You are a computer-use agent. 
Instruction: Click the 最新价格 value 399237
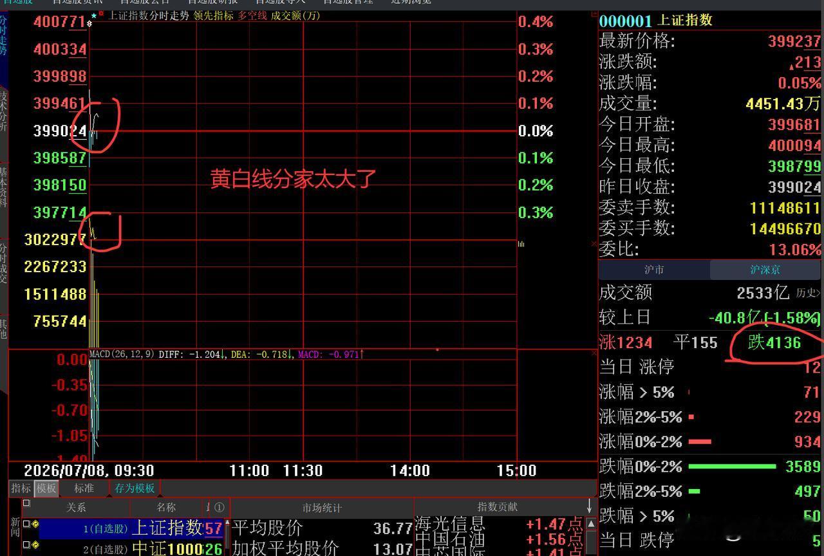pyautogui.click(x=794, y=41)
